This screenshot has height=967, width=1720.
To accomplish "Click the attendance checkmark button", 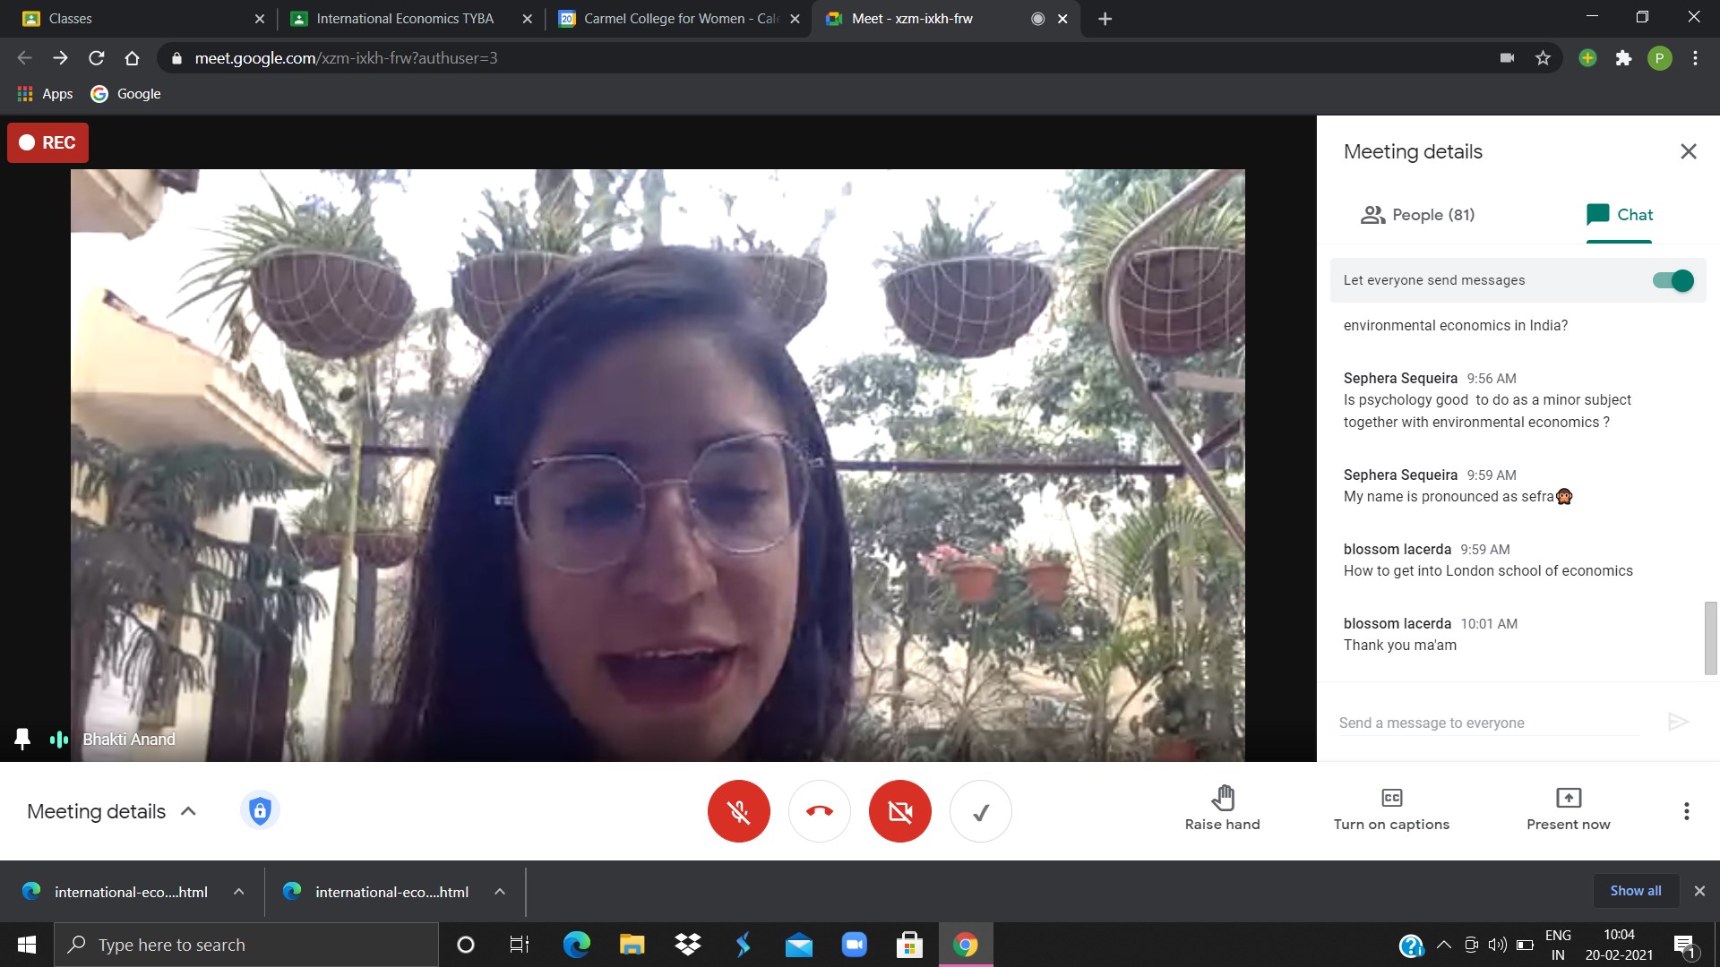I will point(981,811).
